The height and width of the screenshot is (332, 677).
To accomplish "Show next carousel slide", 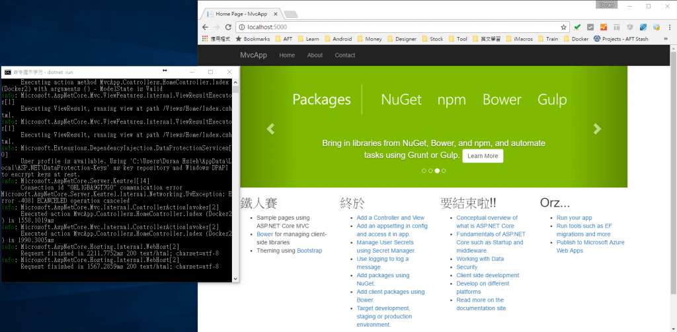I will click(x=597, y=129).
